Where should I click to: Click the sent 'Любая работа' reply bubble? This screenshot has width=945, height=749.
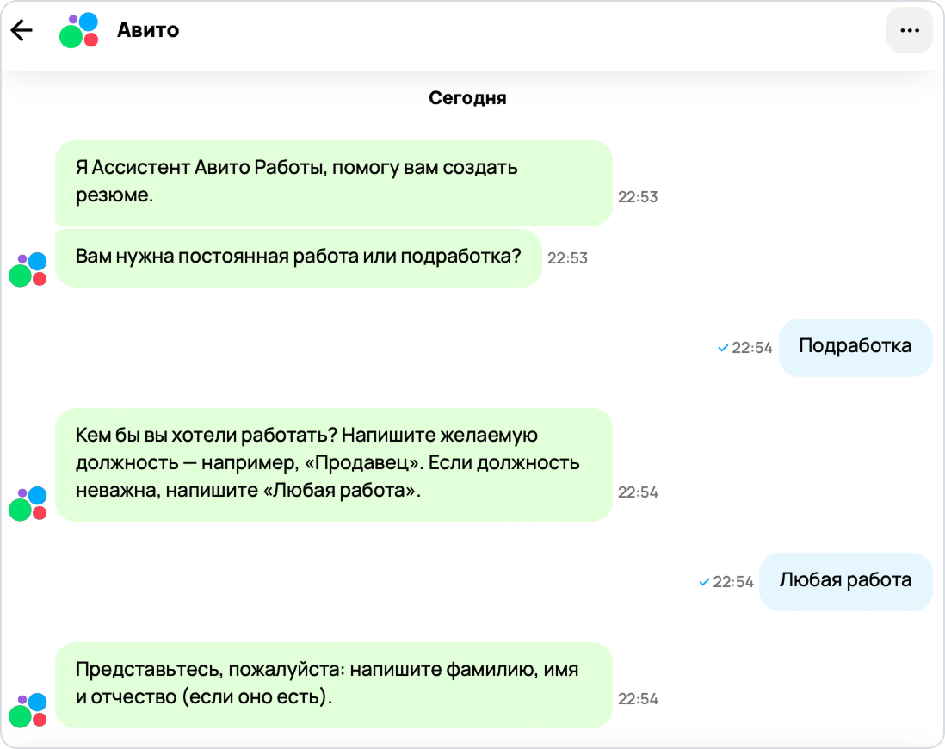[x=845, y=581]
